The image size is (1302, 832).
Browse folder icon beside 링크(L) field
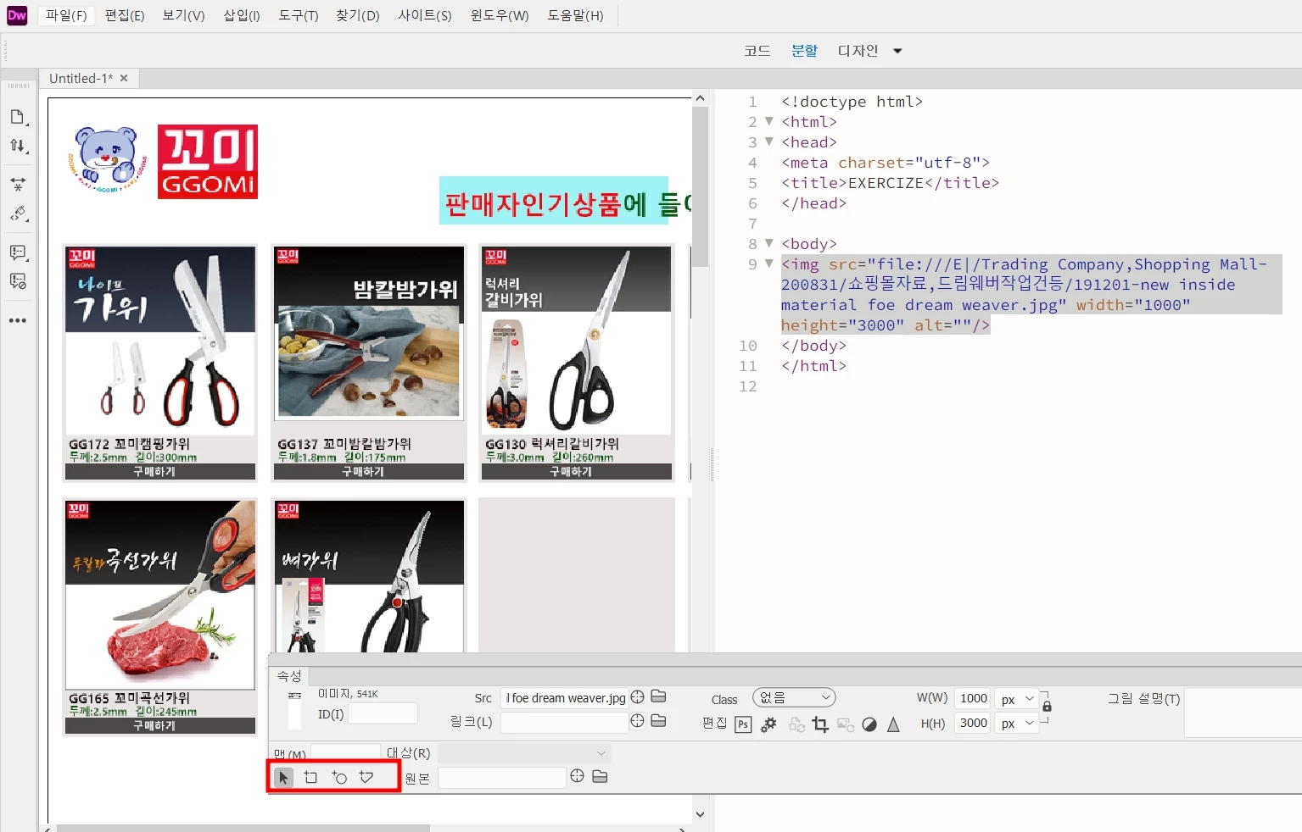pyautogui.click(x=658, y=721)
